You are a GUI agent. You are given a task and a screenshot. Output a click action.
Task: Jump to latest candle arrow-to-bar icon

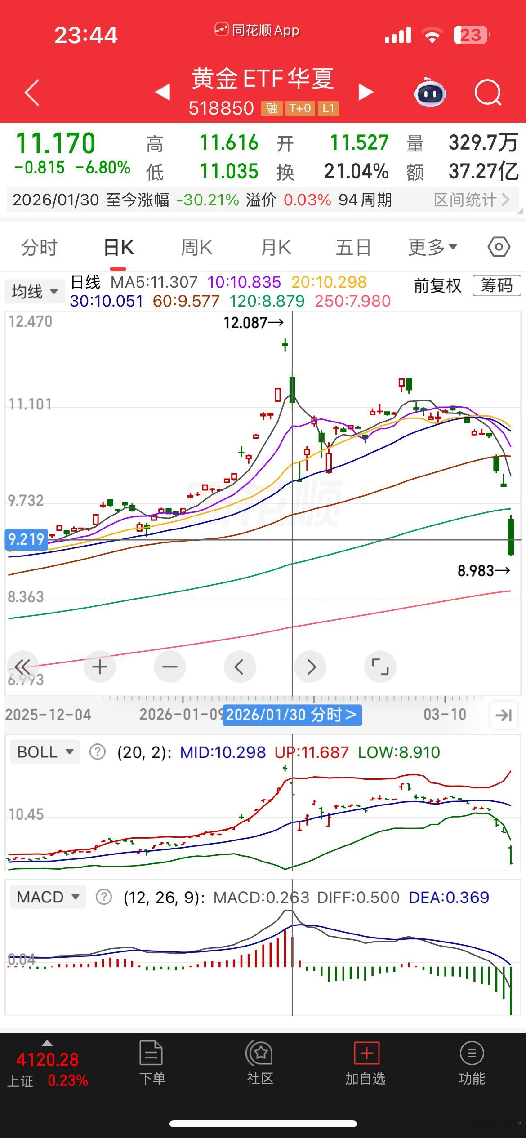[504, 715]
